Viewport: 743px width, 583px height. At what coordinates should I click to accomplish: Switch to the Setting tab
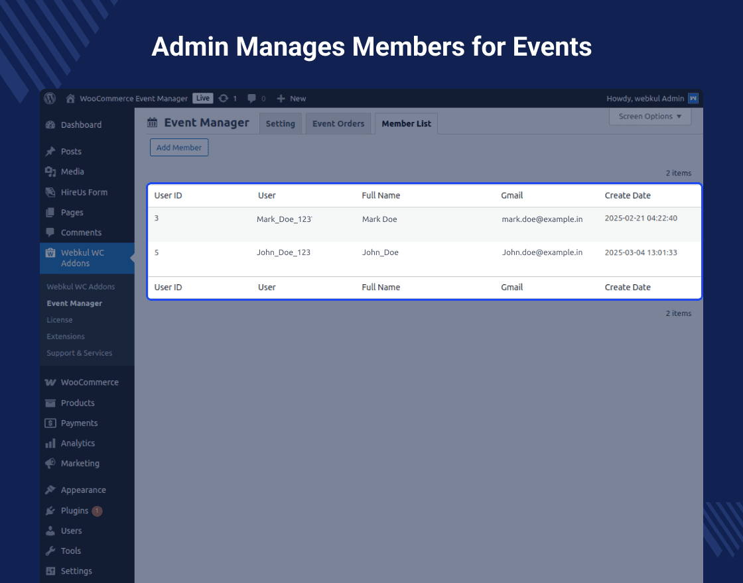pyautogui.click(x=280, y=123)
